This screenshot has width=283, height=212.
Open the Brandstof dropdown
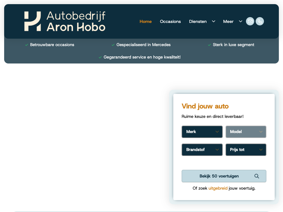(x=202, y=150)
